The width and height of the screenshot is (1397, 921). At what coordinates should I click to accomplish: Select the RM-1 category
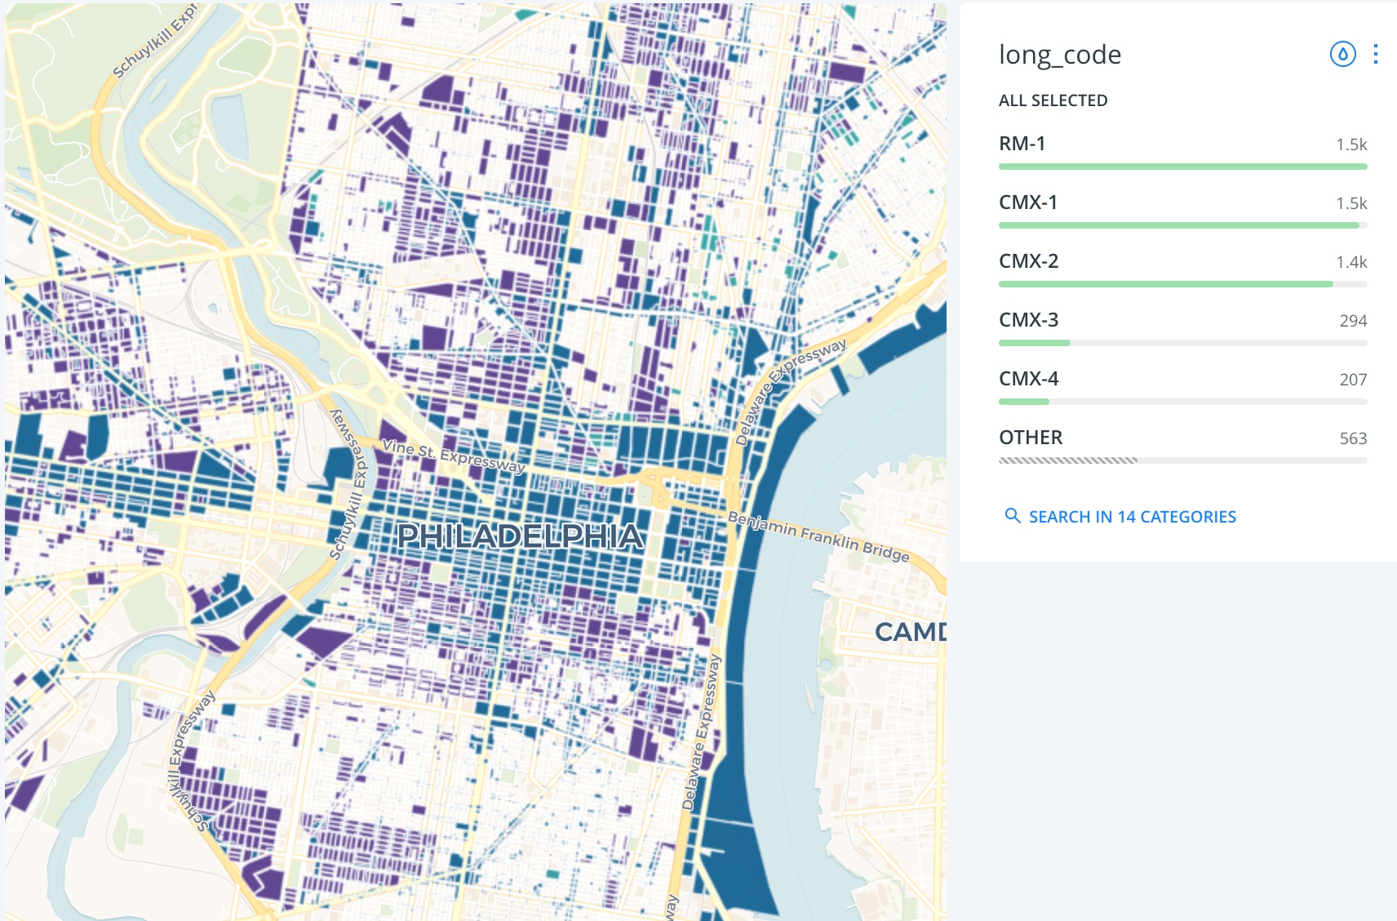click(1022, 144)
